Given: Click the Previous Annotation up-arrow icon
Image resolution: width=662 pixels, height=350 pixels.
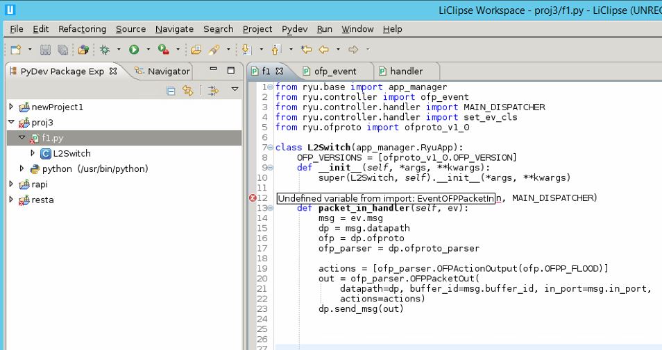Looking at the screenshot, I should pos(276,50).
